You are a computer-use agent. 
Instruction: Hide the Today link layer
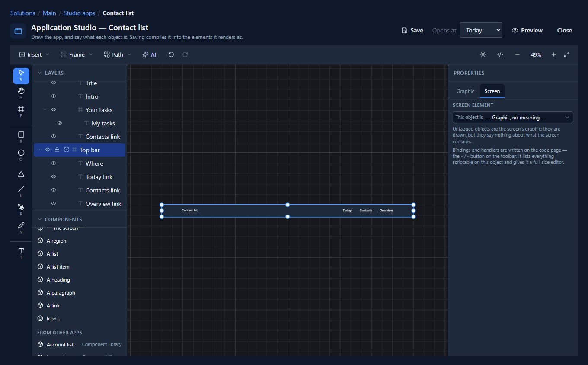pos(54,176)
